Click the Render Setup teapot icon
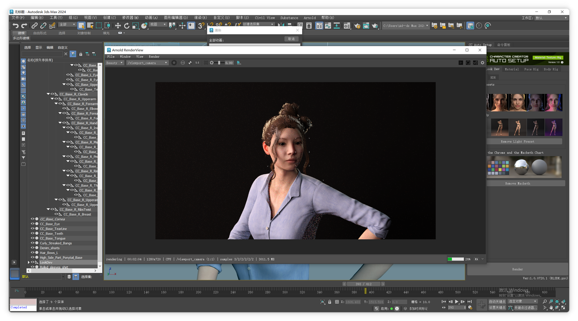 (357, 26)
